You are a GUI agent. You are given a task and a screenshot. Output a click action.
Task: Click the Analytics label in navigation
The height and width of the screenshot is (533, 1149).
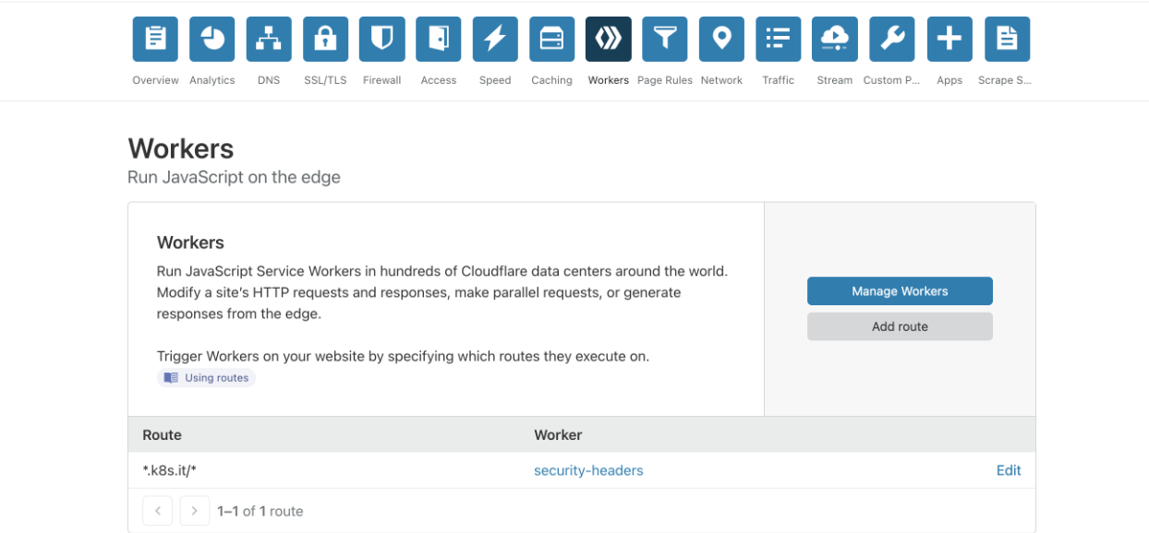(212, 80)
